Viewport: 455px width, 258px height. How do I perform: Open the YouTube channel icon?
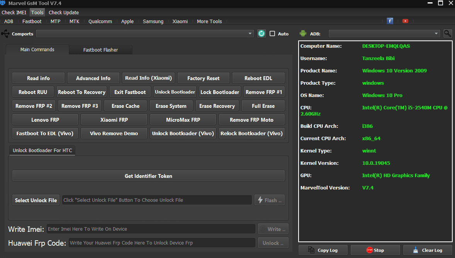point(405,21)
